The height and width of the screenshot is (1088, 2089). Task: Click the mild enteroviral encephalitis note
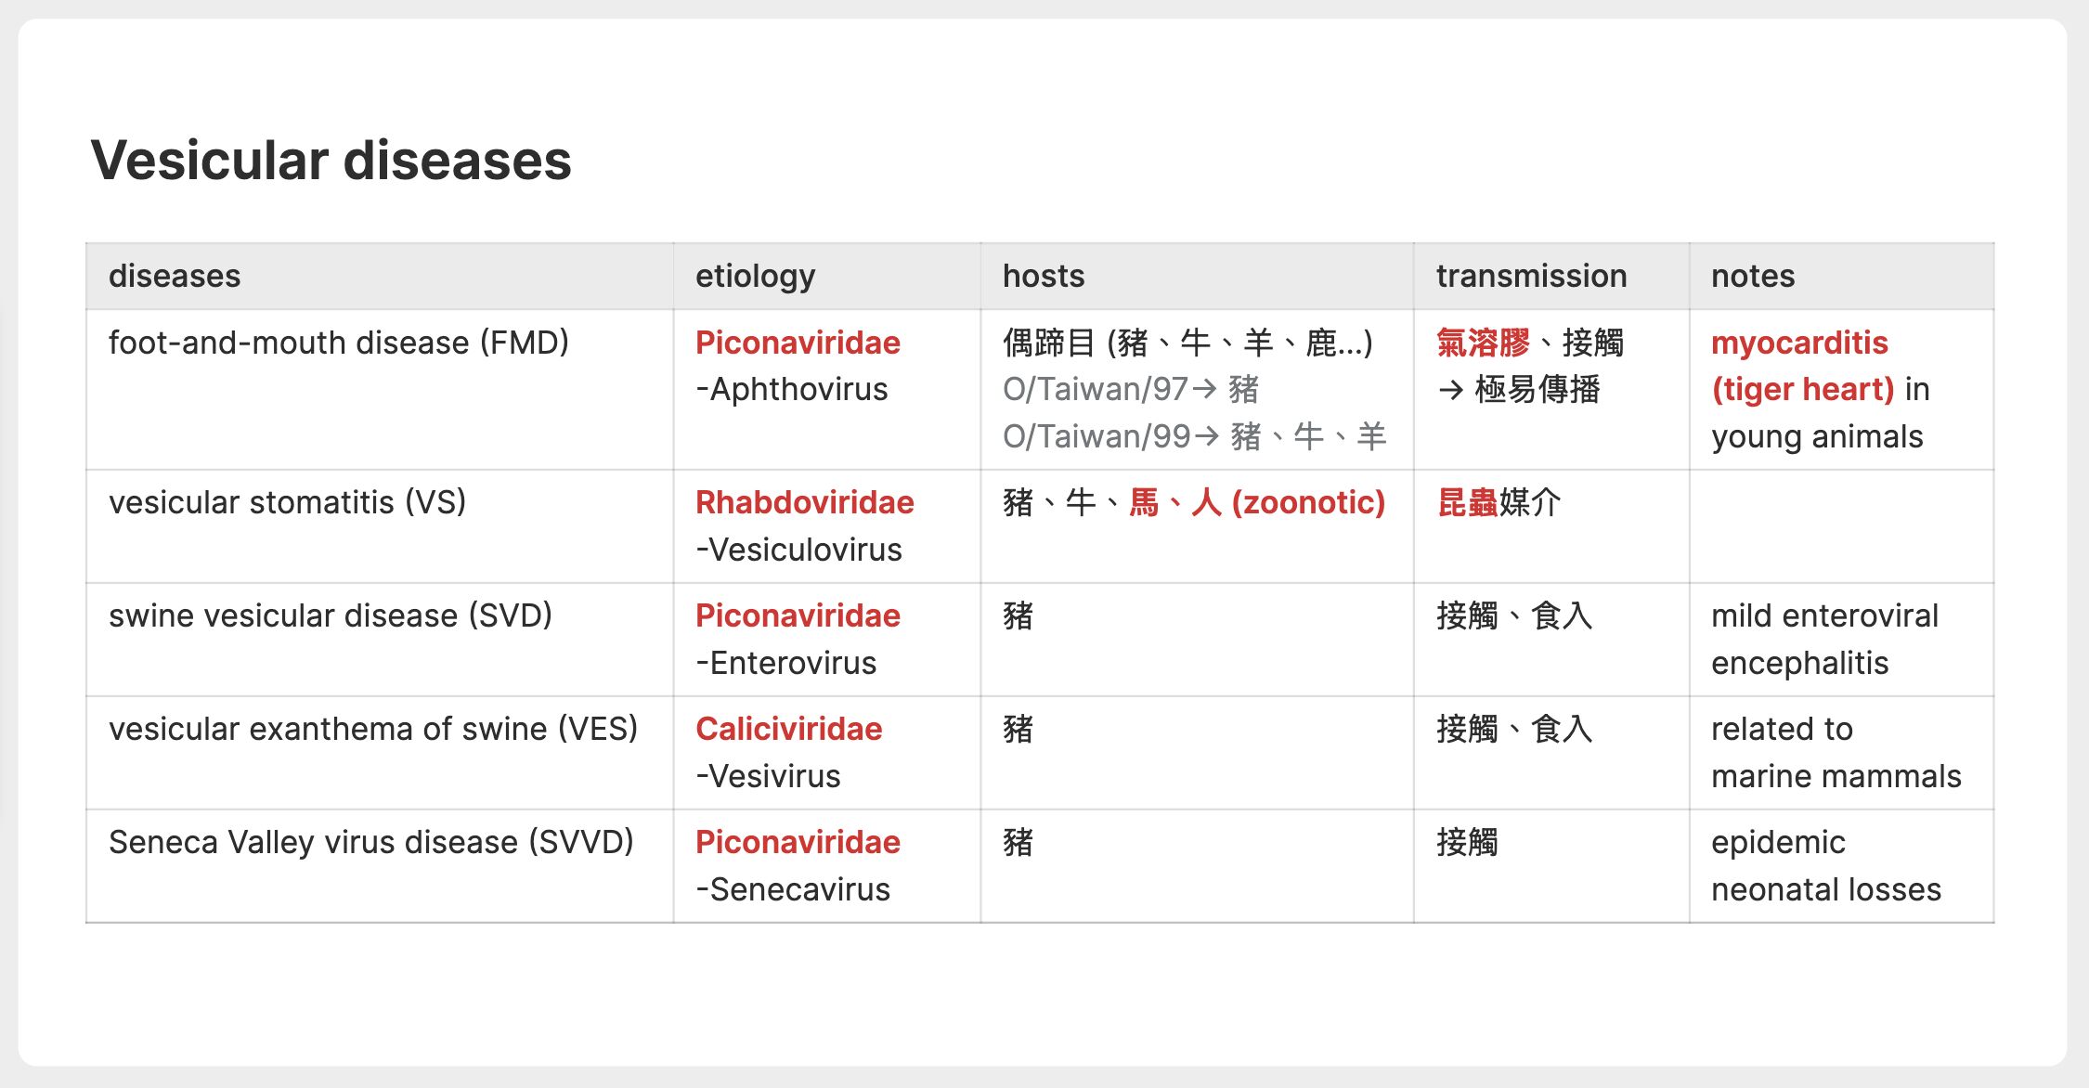point(1824,639)
